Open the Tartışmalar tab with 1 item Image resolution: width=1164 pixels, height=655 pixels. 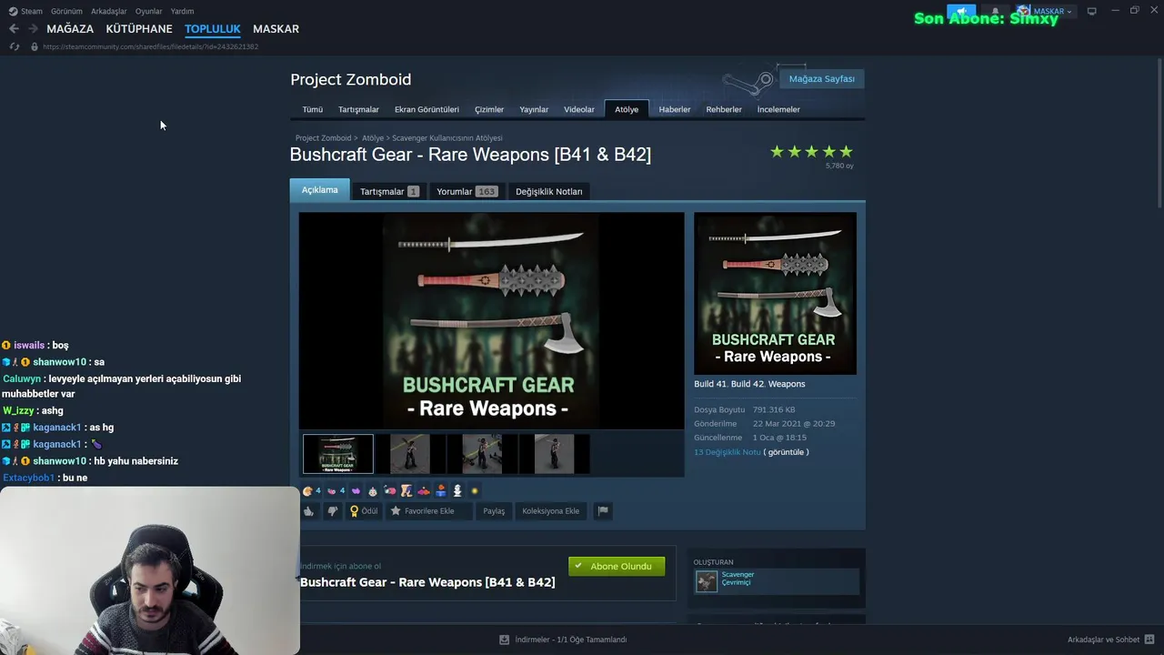pos(389,192)
